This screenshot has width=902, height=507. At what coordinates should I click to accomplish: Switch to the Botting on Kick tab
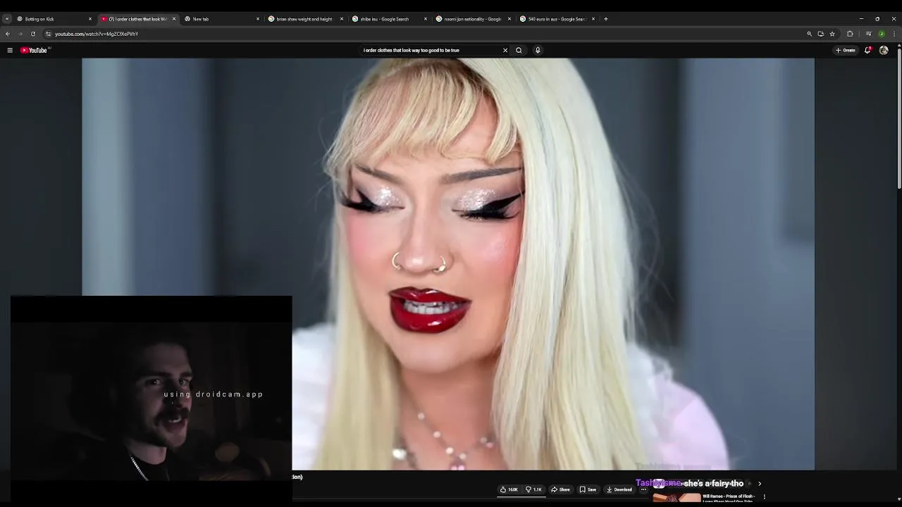(x=53, y=19)
